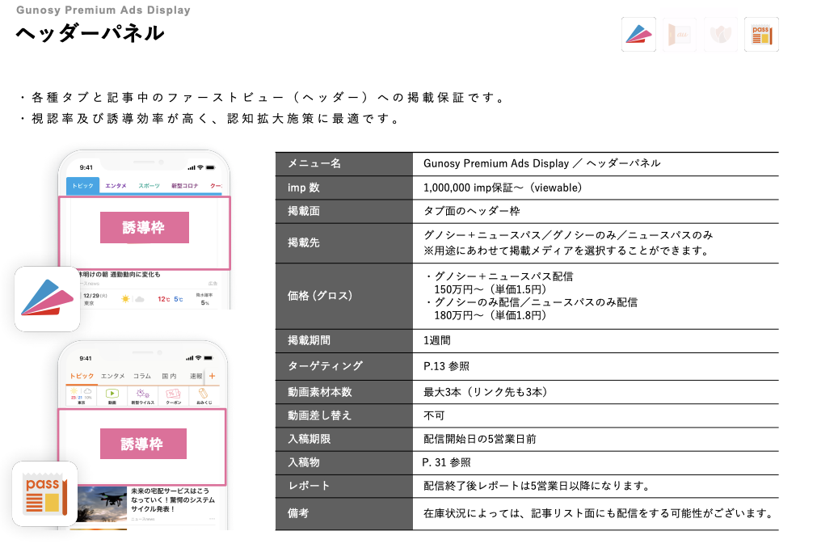Switch to the スポーツ tab
Image resolution: width=817 pixels, height=548 pixels.
149,186
